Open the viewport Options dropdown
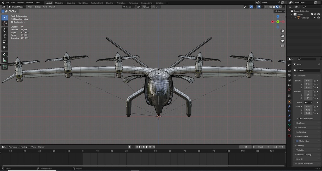This screenshot has width=322, height=171. [x=280, y=11]
